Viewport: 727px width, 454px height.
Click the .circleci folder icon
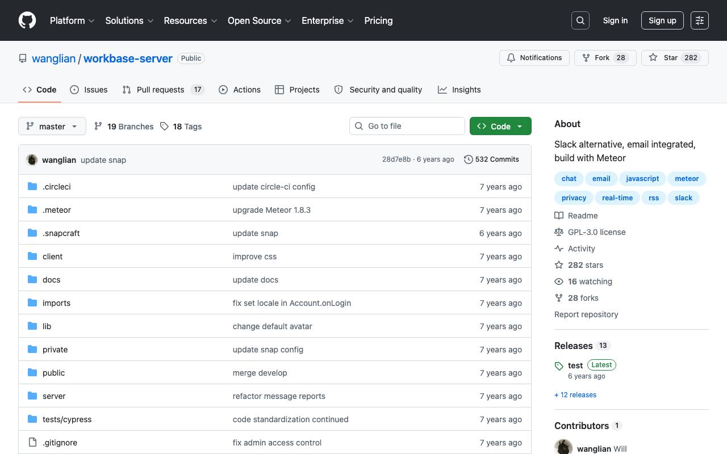tap(32, 187)
